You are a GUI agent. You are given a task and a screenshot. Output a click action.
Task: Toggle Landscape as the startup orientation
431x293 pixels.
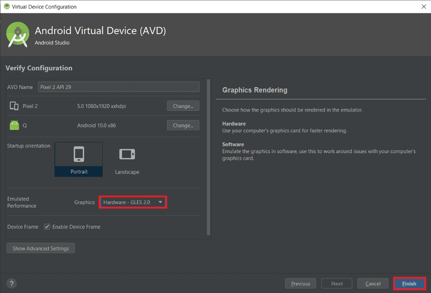127,159
